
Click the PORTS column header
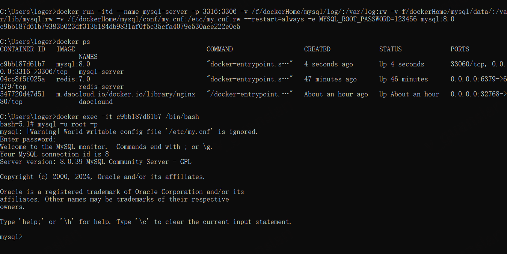(x=460, y=49)
